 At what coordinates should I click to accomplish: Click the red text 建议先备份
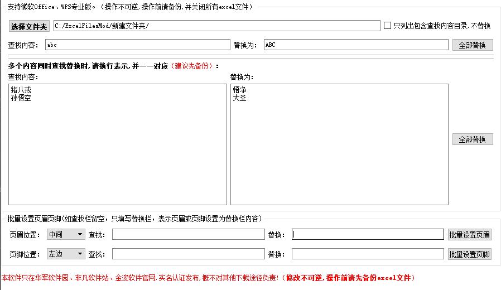click(x=193, y=66)
